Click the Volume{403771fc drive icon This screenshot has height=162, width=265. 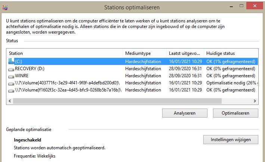click(11, 82)
